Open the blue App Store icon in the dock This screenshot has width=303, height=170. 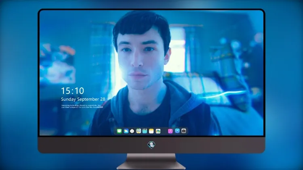[177, 131]
